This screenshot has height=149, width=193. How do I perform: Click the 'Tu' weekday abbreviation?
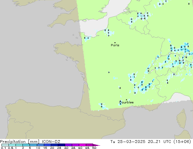[113, 142]
